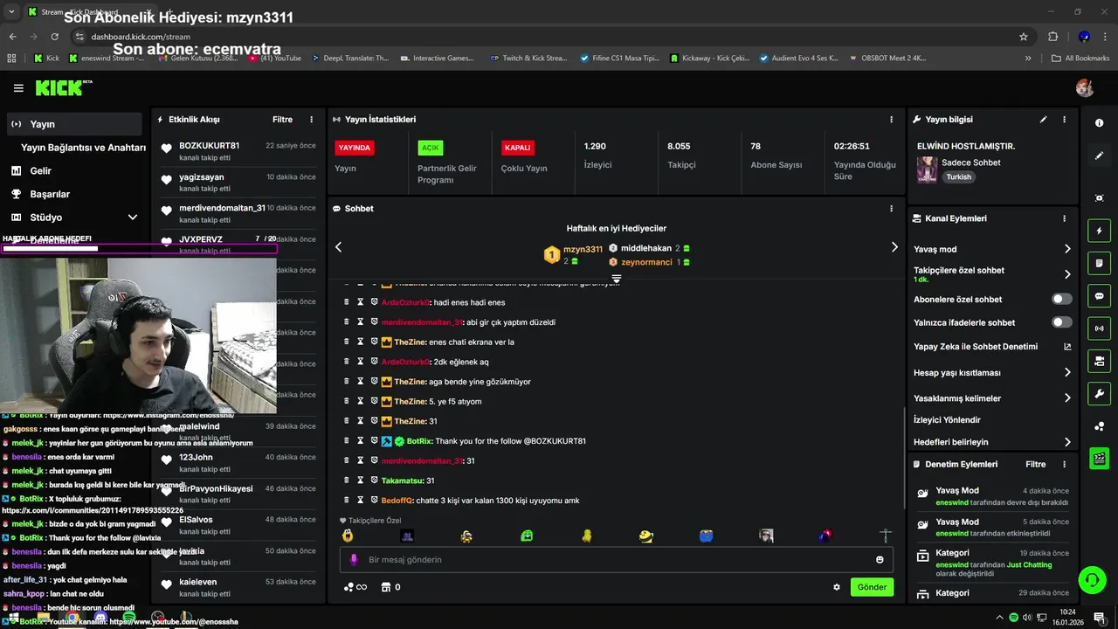Screen dimensions: 1118x629
Task: Click the Sadece Sohbet category thumbnail
Action: pos(927,169)
